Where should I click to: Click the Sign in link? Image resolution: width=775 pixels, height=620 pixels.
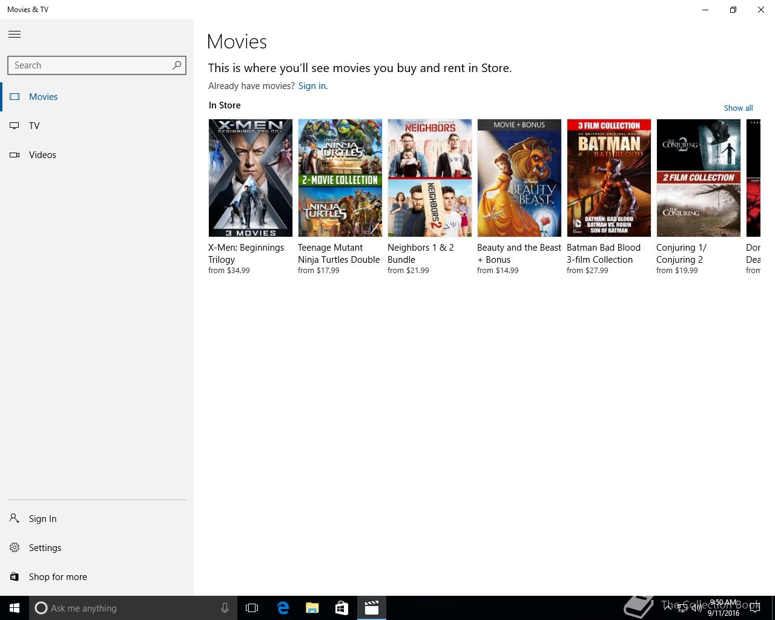[312, 86]
